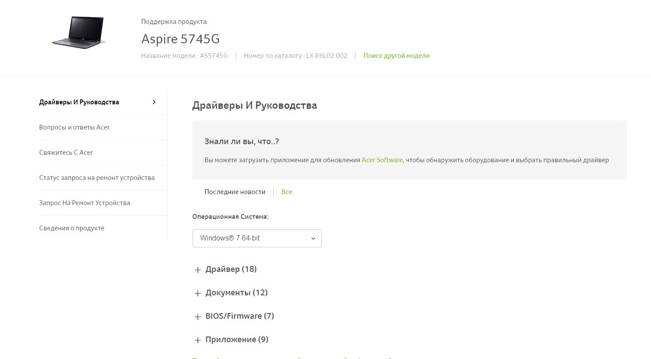The width and height of the screenshot is (651, 359).
Task: Go to 'Свяжитесь С Acer' page
Action: (66, 153)
